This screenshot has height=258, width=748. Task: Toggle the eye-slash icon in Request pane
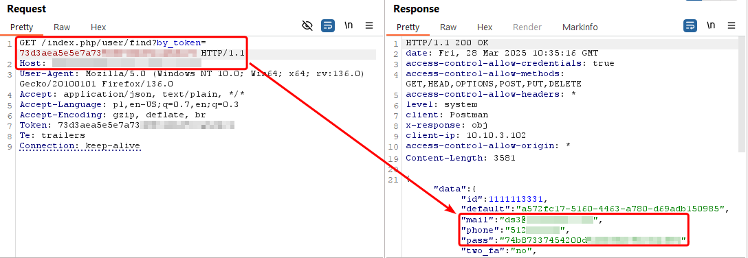308,25
